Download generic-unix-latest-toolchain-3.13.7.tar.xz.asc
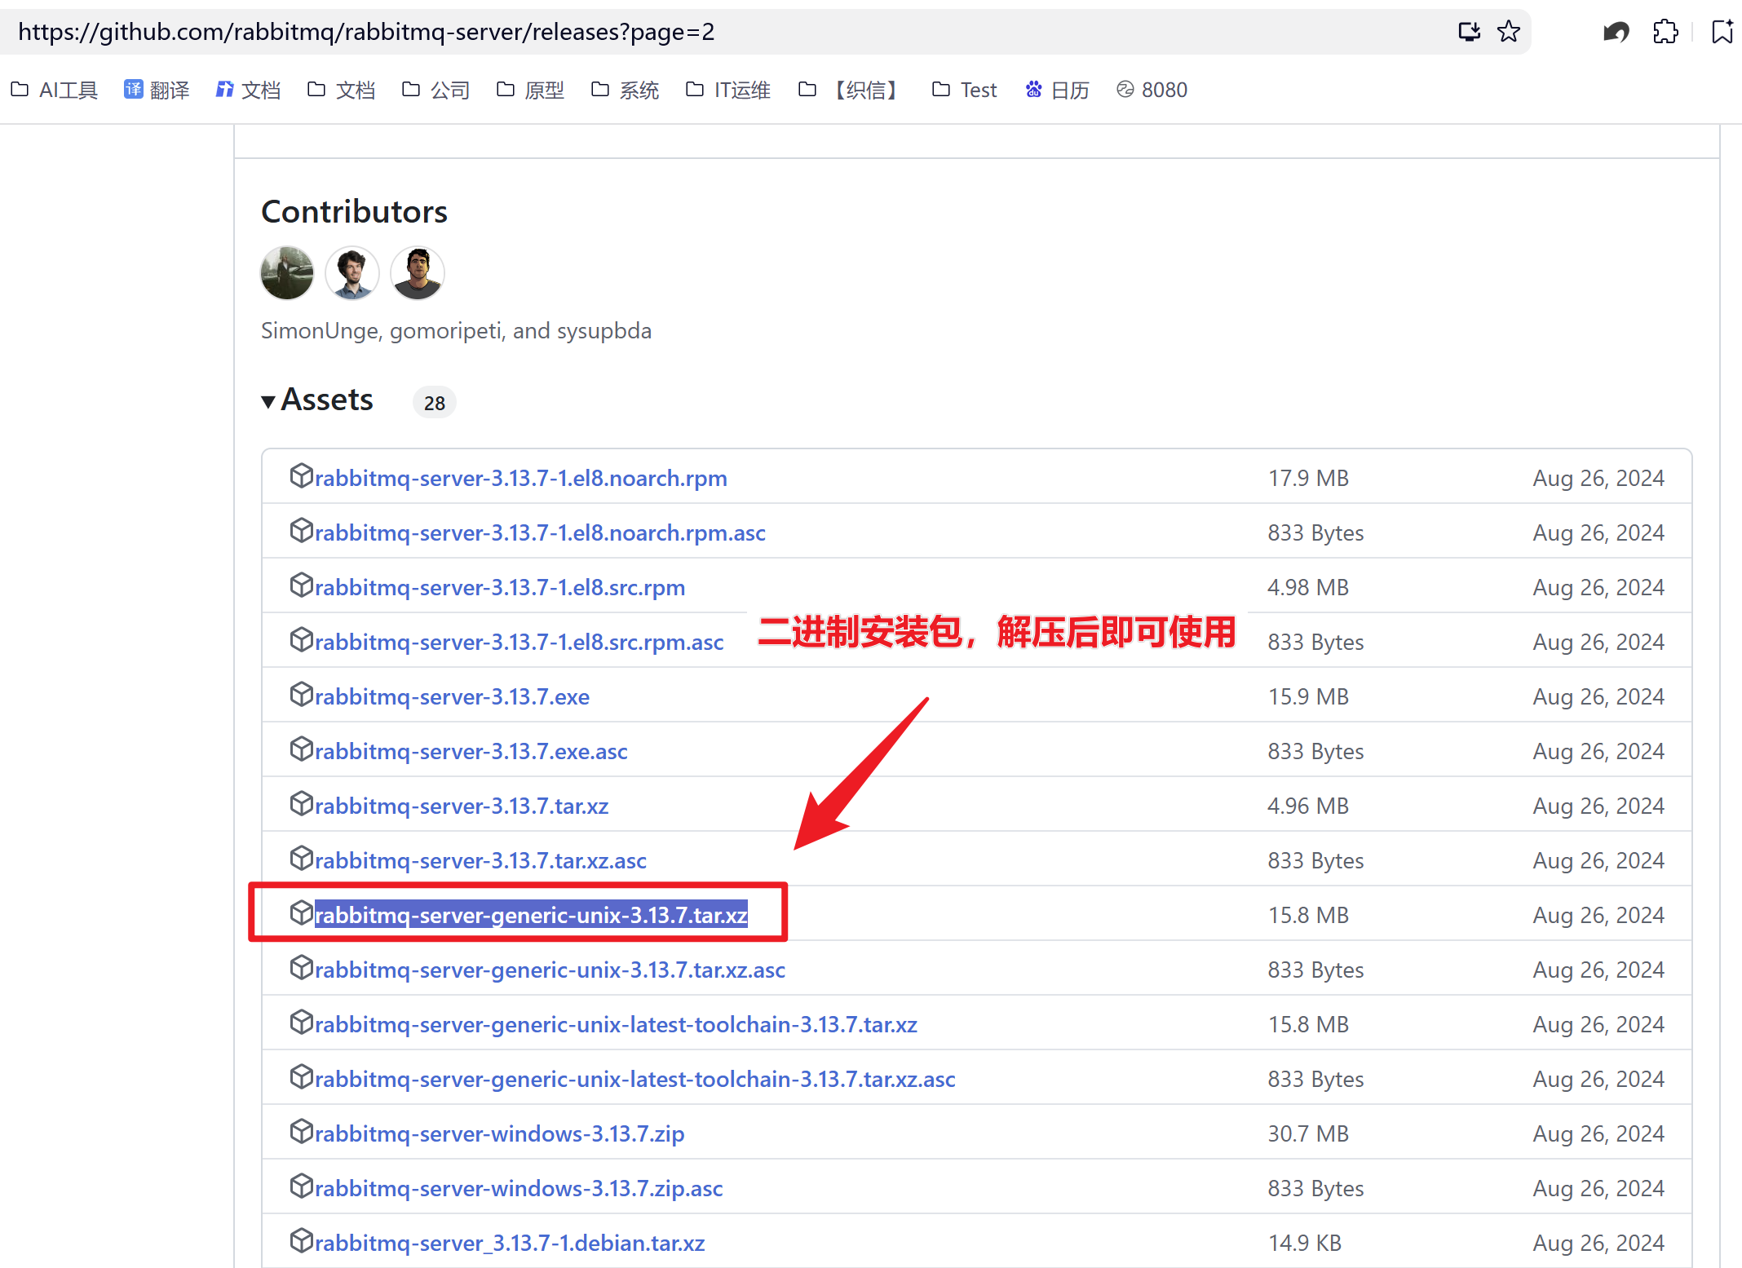Screen dimensions: 1742x1268 tap(635, 1079)
